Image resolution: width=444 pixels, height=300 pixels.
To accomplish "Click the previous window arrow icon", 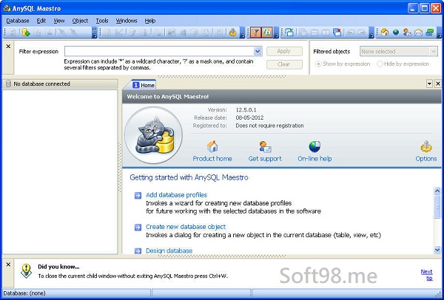I will [351, 33].
